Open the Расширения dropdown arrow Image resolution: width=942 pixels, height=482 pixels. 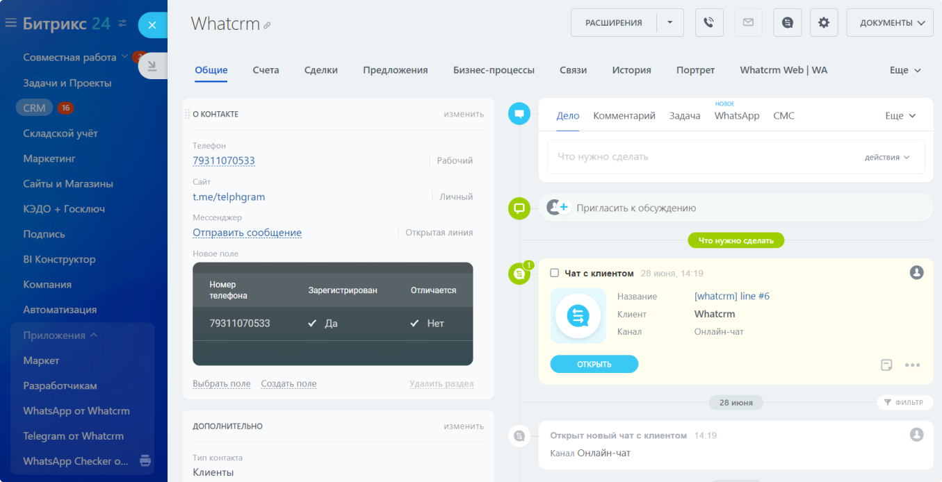pyautogui.click(x=670, y=22)
